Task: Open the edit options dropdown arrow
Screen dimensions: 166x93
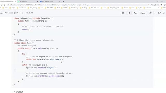Action: (x=155, y=13)
